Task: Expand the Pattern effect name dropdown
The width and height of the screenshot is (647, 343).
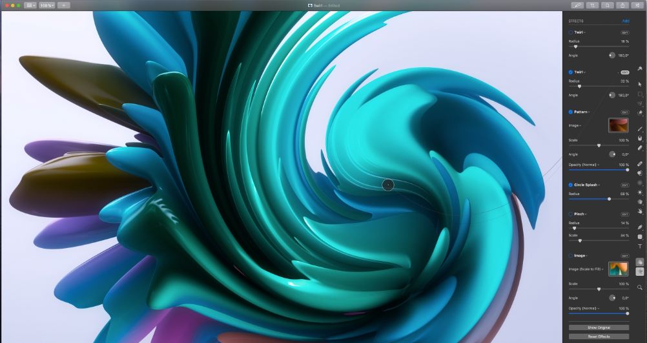Action: tap(582, 112)
